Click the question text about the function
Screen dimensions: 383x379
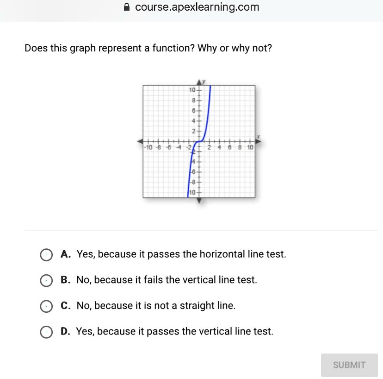(x=148, y=48)
